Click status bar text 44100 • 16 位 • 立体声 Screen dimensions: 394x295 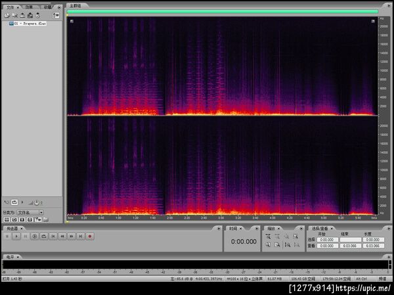click(x=244, y=279)
